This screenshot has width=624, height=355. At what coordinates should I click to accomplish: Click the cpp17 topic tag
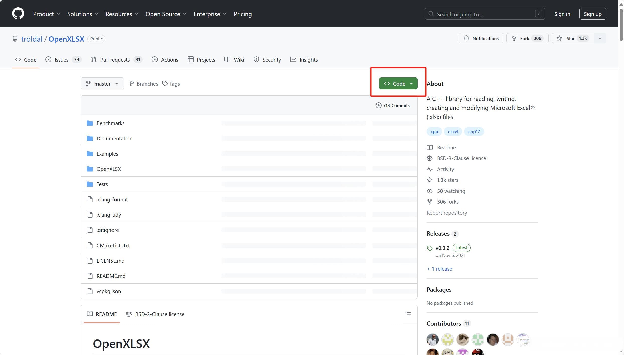click(x=474, y=132)
